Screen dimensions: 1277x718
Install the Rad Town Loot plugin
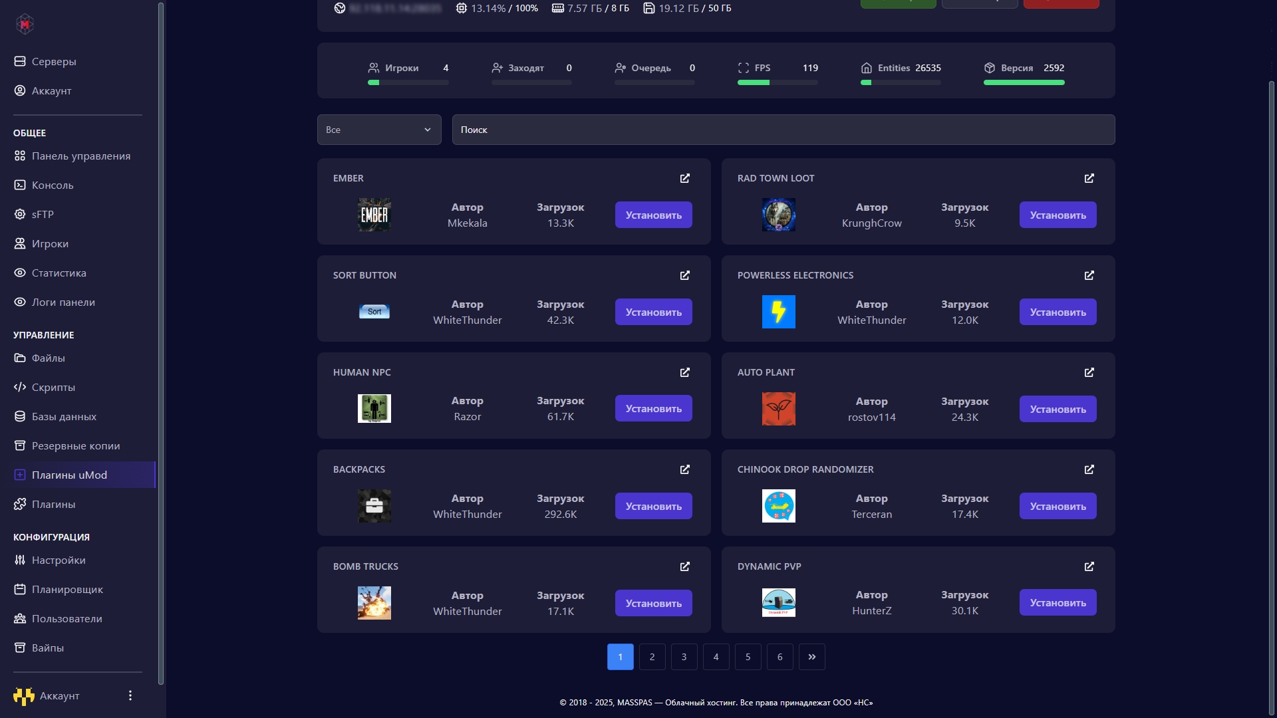[x=1058, y=215]
